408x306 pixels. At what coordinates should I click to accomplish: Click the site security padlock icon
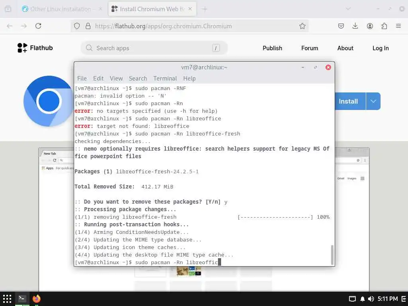88,26
